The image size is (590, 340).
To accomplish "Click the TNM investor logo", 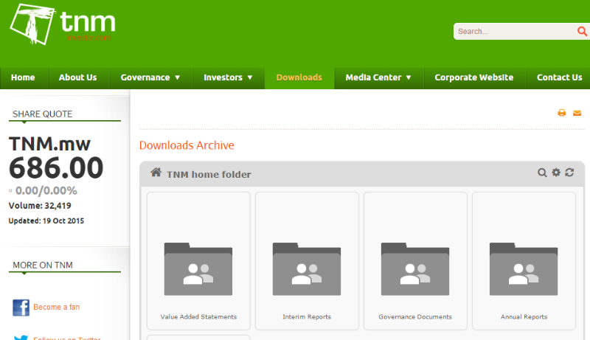I will [x=63, y=24].
